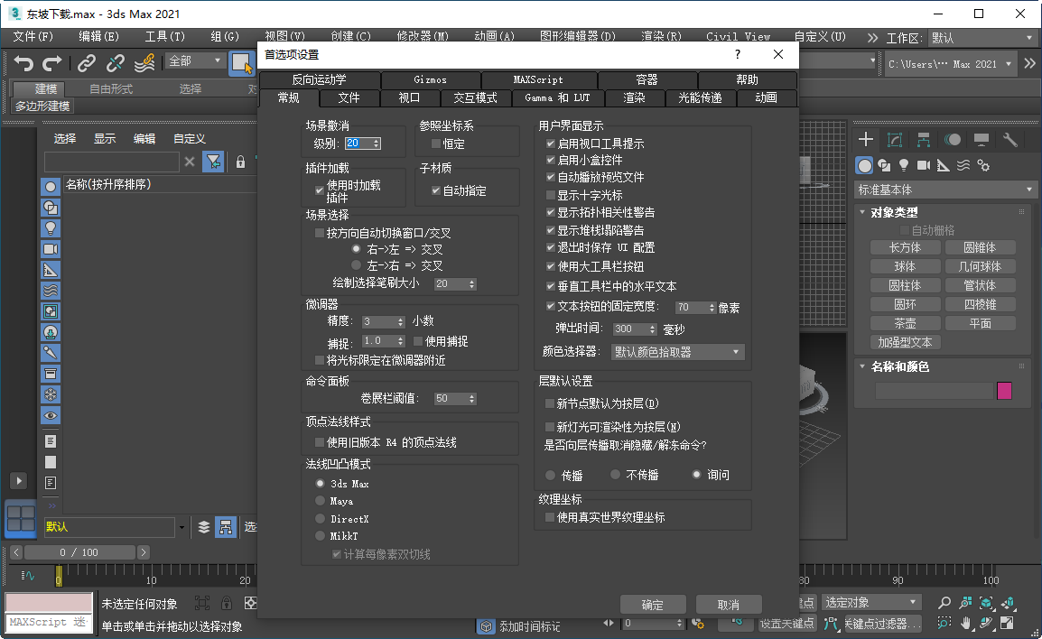
Task: Click the object color swatch in 名称和颜色
Action: pos(1004,390)
